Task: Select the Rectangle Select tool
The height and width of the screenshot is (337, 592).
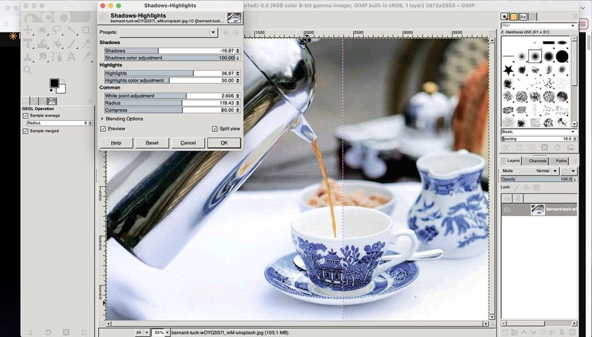Action: tap(42, 30)
